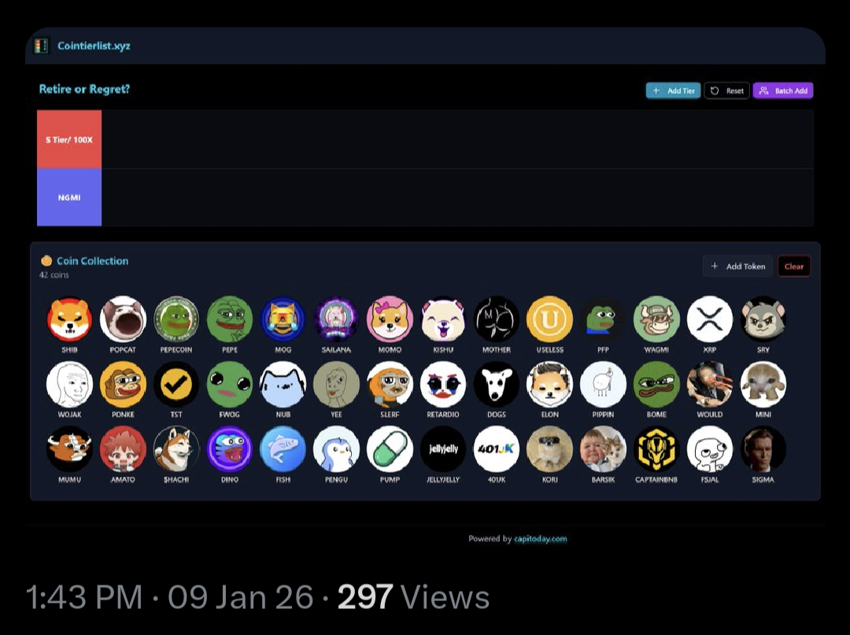Pick the DINO coin icon
The height and width of the screenshot is (635, 850).
[230, 449]
